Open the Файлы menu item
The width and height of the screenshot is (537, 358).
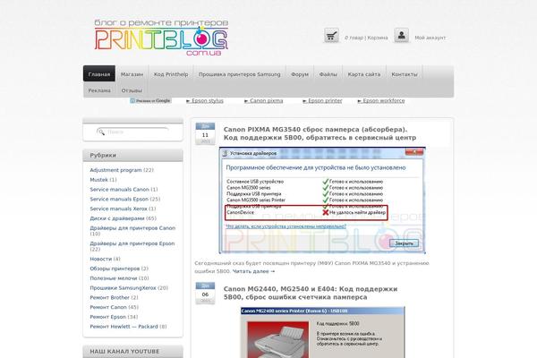[x=328, y=74]
